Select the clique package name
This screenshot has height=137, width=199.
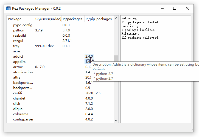[x=18, y=109]
